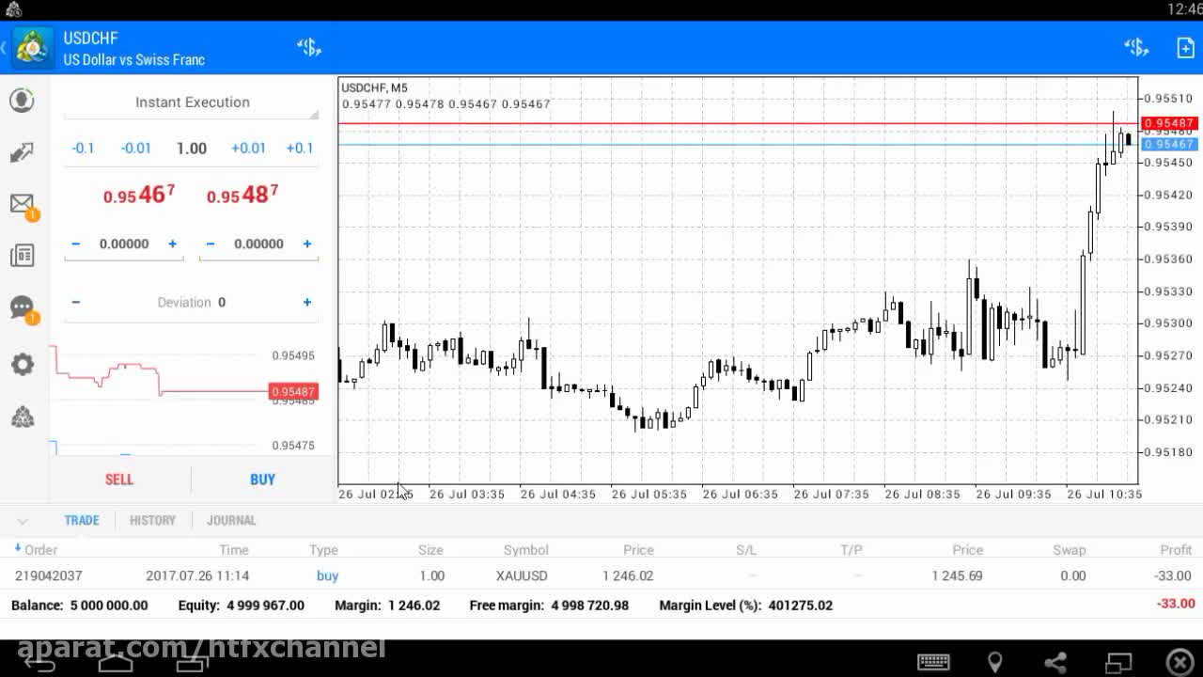The image size is (1203, 677).
Task: Tap the bid price 0.95467
Action: coord(139,195)
